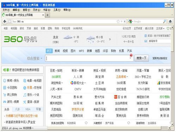Viewport: 176px width, 132px height.
Task: Expand the 淘宝特卖 dropdown
Action: pos(62,83)
